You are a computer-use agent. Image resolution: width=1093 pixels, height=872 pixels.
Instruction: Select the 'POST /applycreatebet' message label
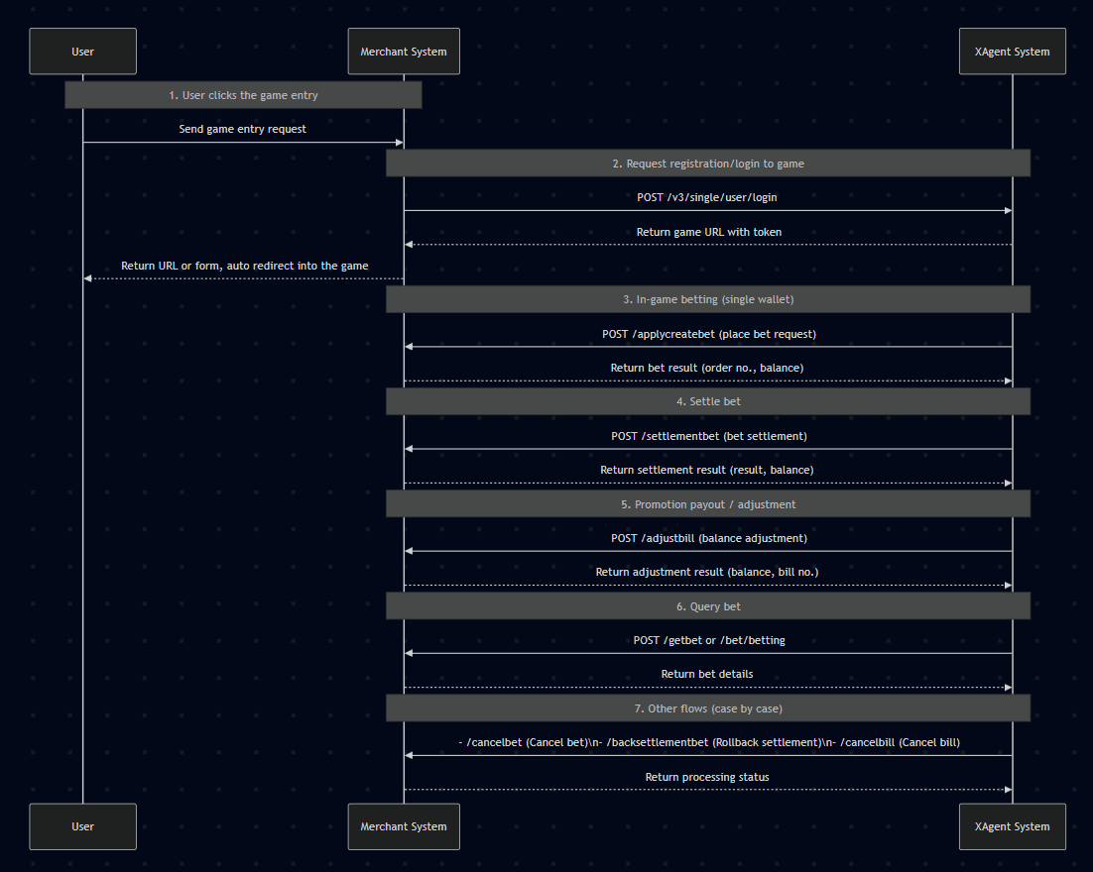click(708, 334)
